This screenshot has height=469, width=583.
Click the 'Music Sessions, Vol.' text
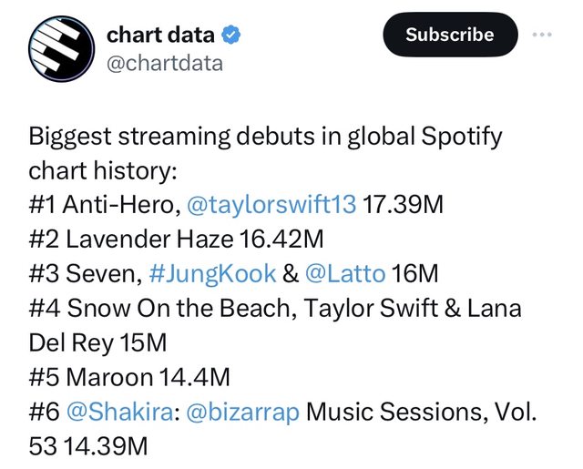coord(422,413)
